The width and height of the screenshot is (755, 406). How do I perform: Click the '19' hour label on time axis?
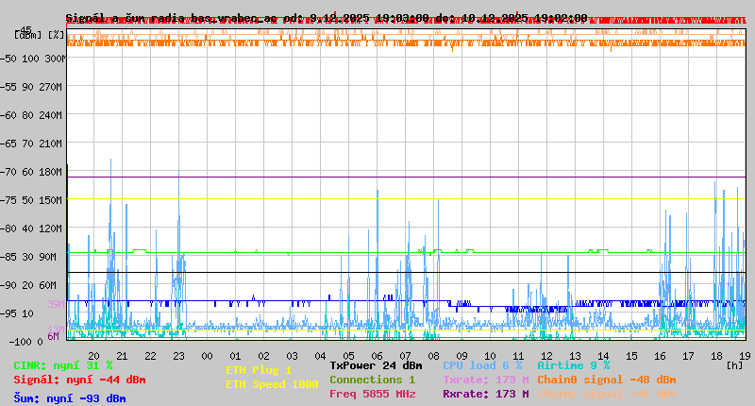coord(745,356)
